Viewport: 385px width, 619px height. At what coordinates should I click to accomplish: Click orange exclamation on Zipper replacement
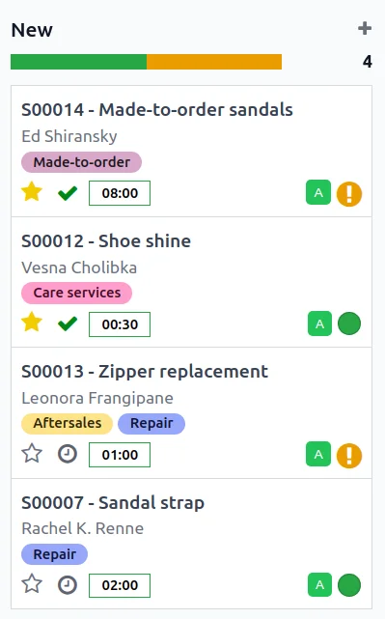click(x=349, y=456)
